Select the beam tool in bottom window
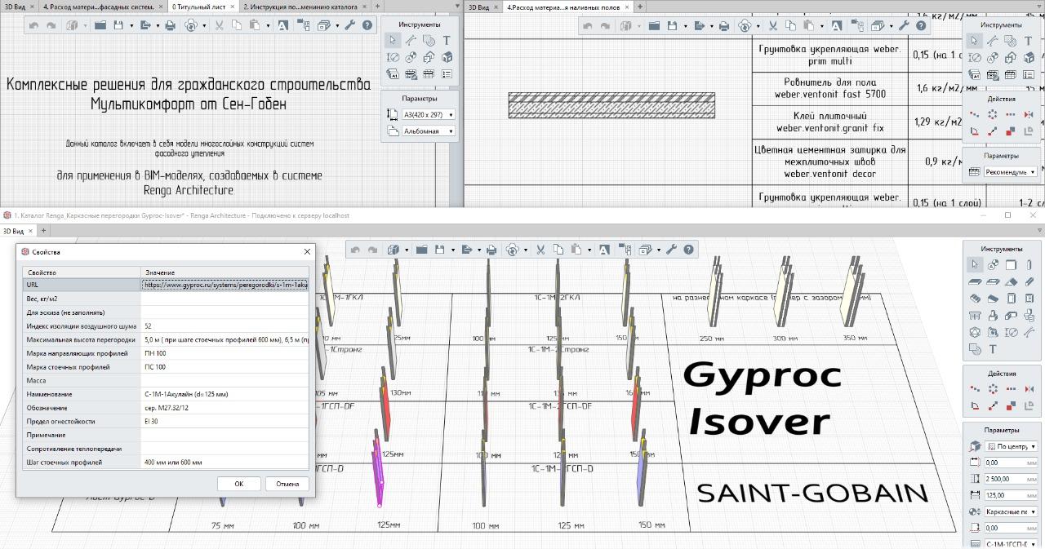 pos(1029,281)
